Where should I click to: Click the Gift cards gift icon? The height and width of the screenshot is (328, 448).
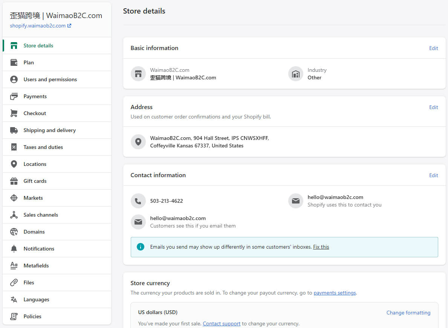pos(14,181)
